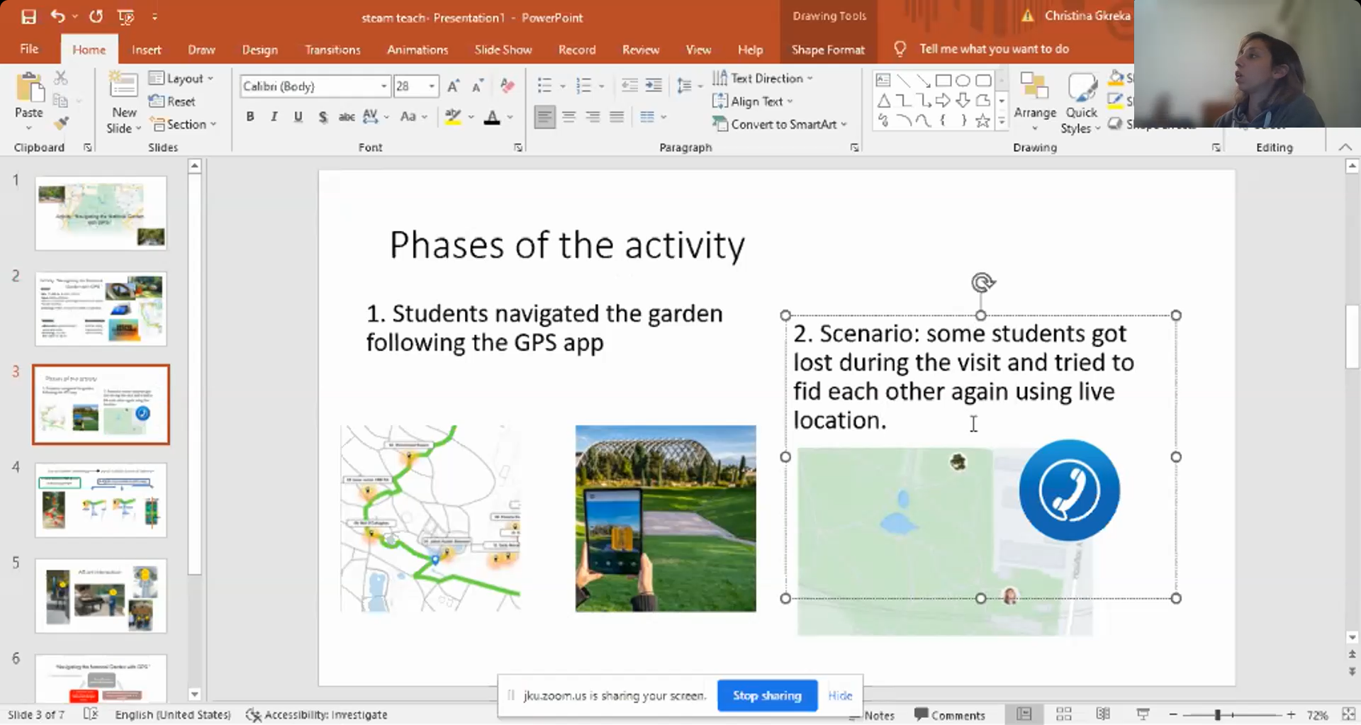Image resolution: width=1361 pixels, height=725 pixels.
Task: Click Increase Font Size icon
Action: pos(454,86)
